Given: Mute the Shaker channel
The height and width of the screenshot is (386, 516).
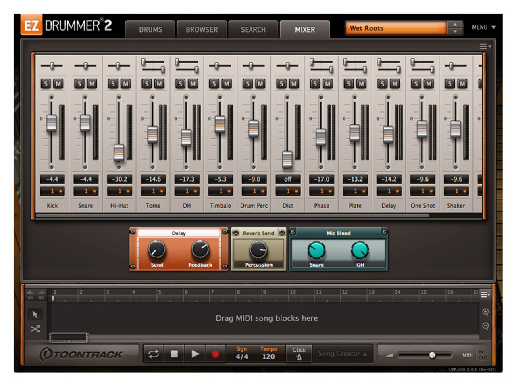Looking at the screenshot, I should (x=462, y=84).
